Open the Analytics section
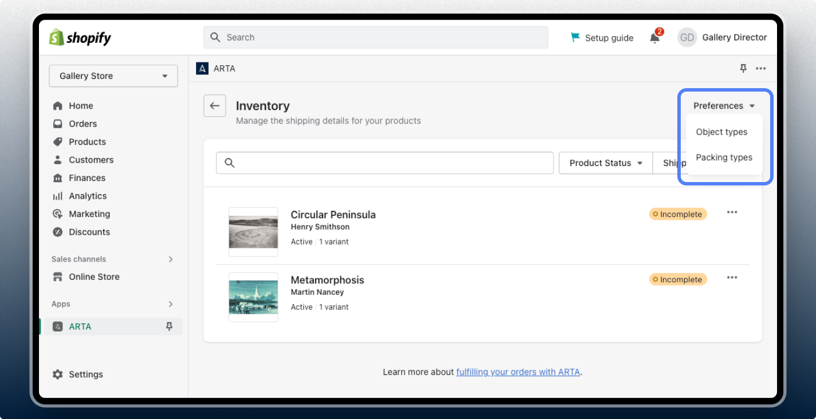Image resolution: width=816 pixels, height=419 pixels. point(88,196)
